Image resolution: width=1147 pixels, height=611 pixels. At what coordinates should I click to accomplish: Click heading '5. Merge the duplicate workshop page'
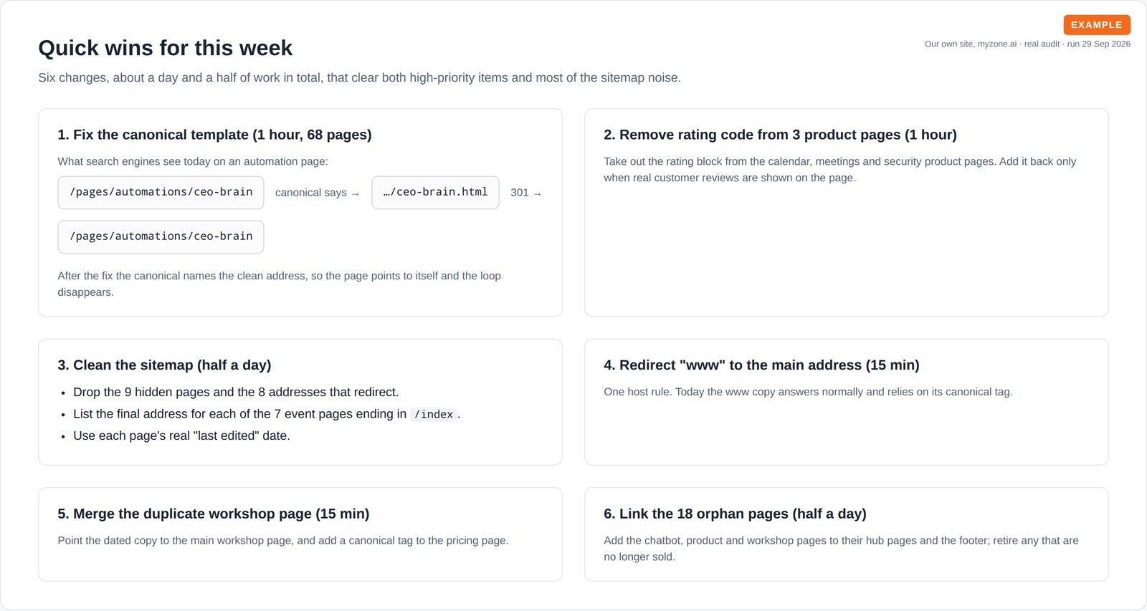pos(214,514)
